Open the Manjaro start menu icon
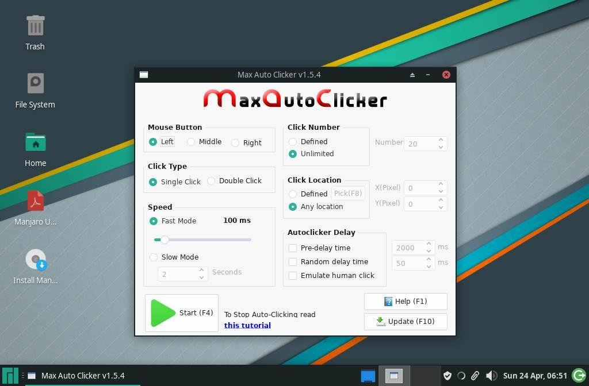589x386 pixels. (x=10, y=376)
